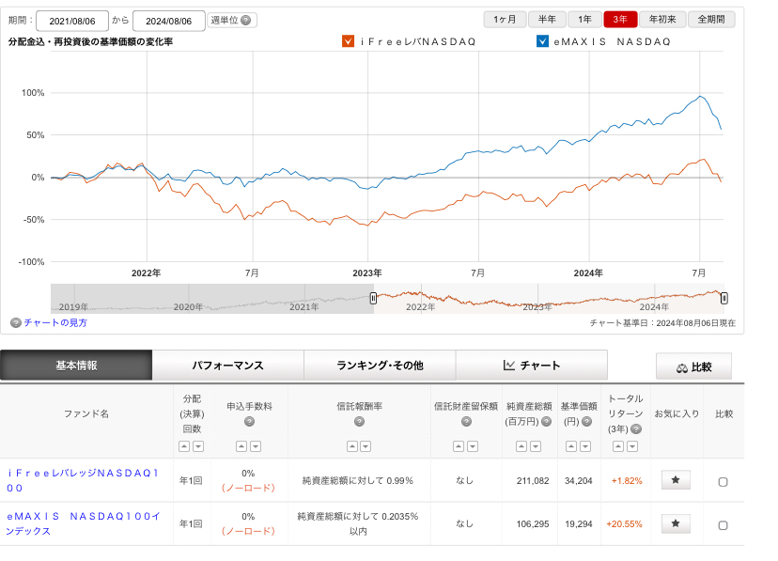778x561 pixels.
Task: Click end date field 2024/08/06
Action: pos(169,21)
